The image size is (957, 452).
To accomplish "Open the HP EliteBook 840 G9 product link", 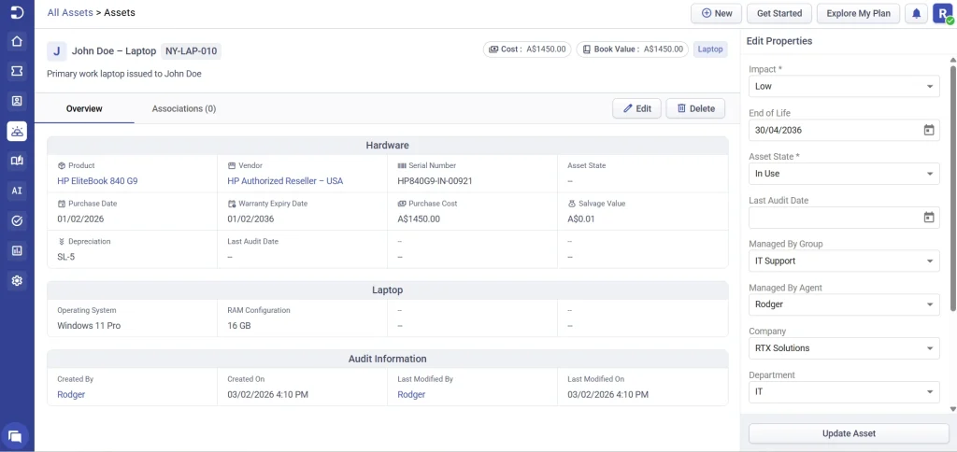I will click(97, 181).
